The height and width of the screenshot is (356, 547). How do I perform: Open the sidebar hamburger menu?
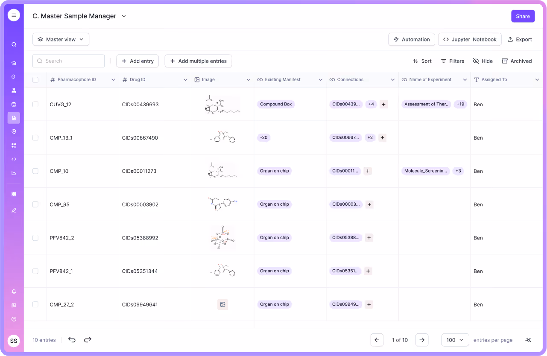pyautogui.click(x=14, y=15)
